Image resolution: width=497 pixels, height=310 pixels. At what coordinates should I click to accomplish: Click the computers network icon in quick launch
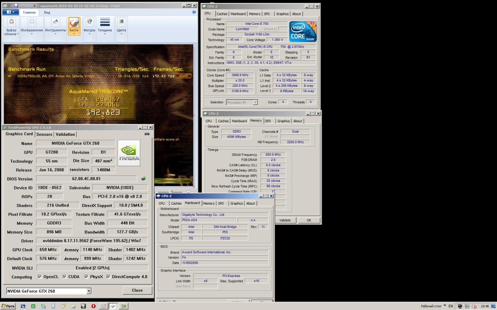(43, 306)
